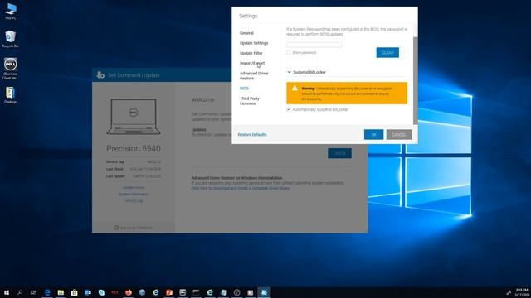Click the system tray clock
Image resolution: width=531 pixels, height=298 pixels.
pyautogui.click(x=522, y=292)
